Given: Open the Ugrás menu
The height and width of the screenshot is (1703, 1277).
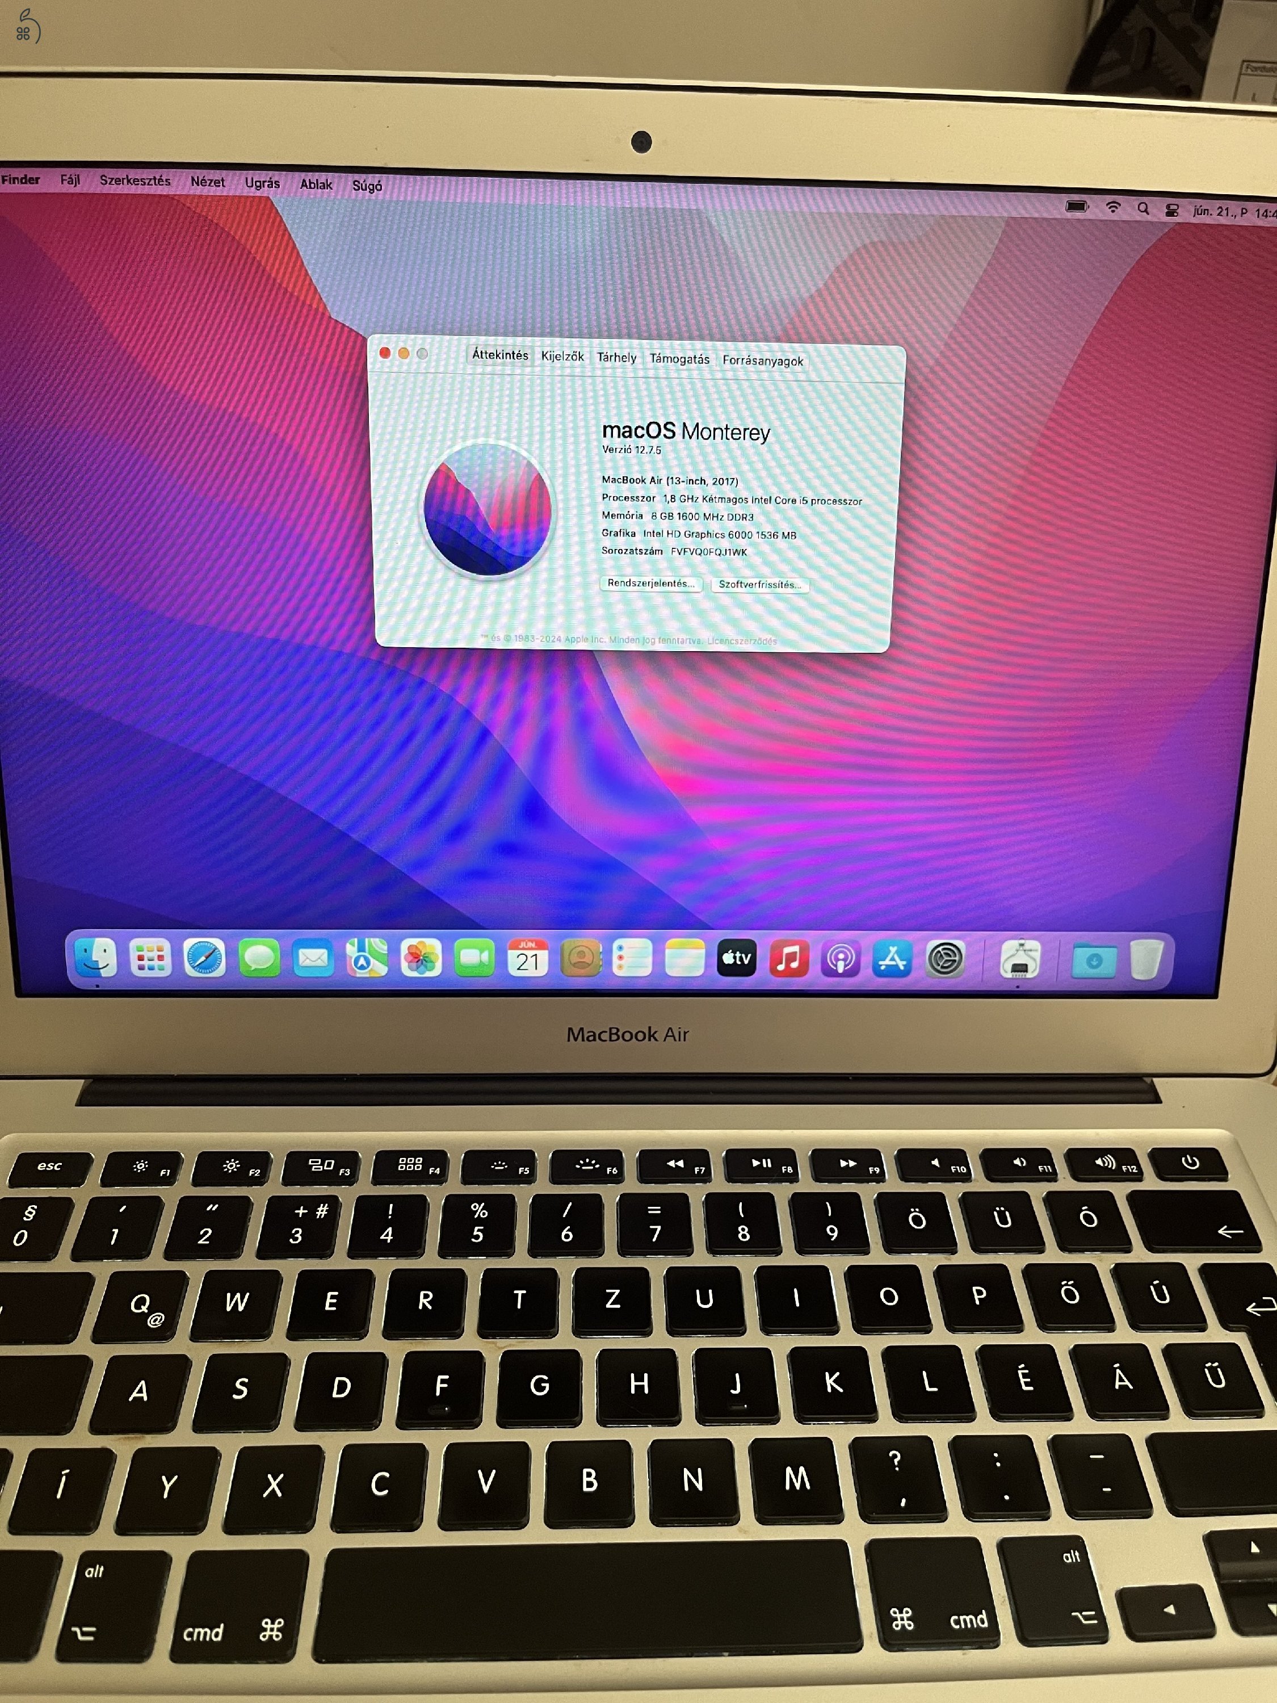Looking at the screenshot, I should pyautogui.click(x=262, y=183).
